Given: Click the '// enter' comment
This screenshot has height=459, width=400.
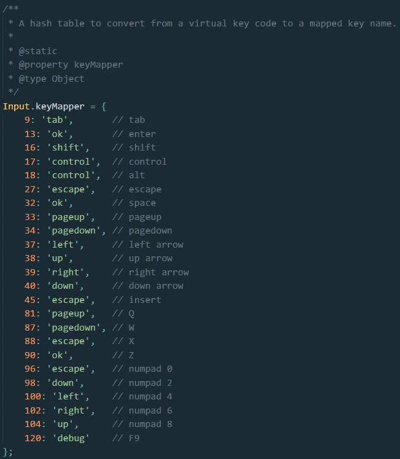Looking at the screenshot, I should coord(134,134).
